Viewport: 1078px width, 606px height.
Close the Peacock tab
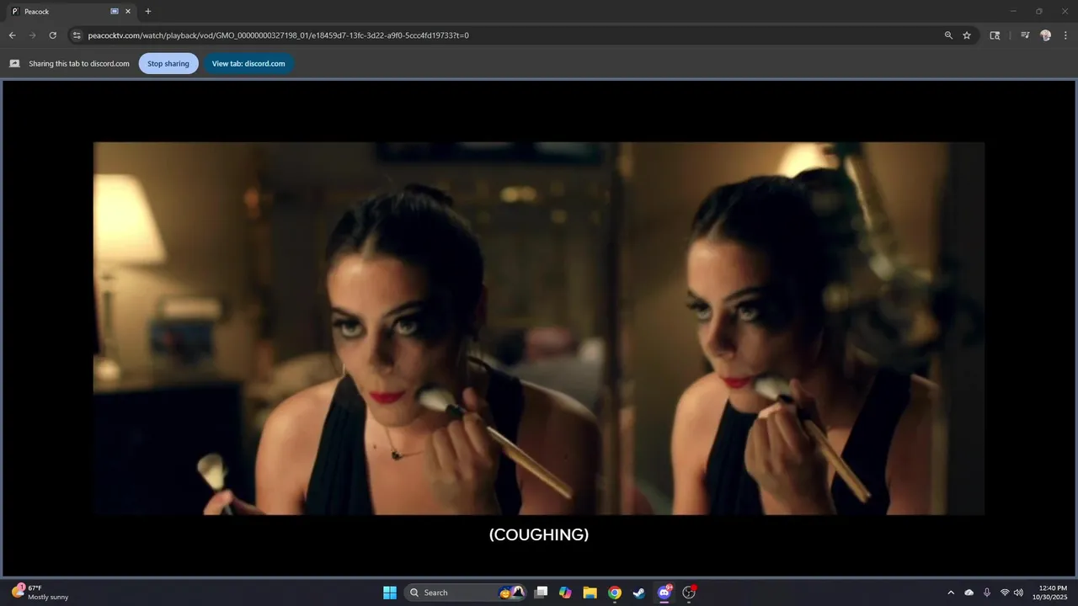128,12
